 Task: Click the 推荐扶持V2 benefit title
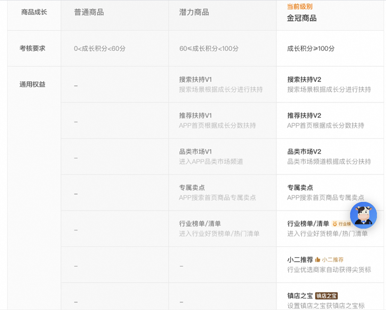304,116
